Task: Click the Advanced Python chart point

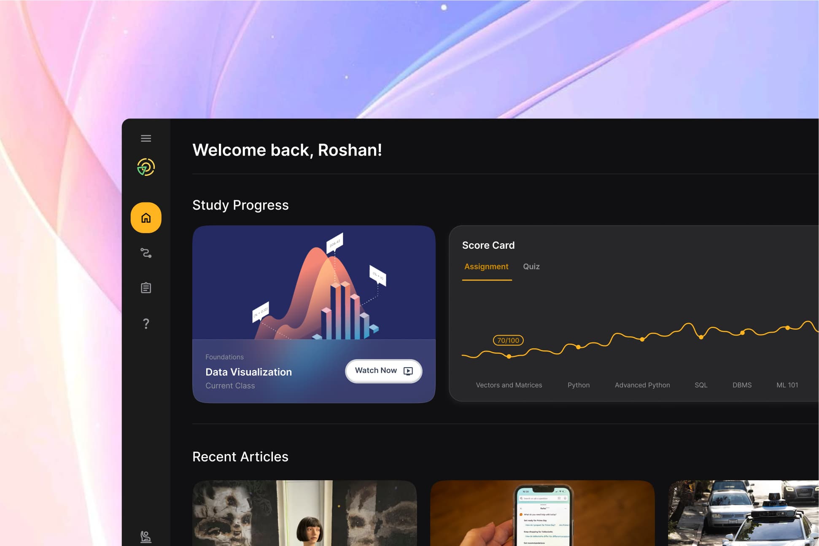Action: point(642,339)
